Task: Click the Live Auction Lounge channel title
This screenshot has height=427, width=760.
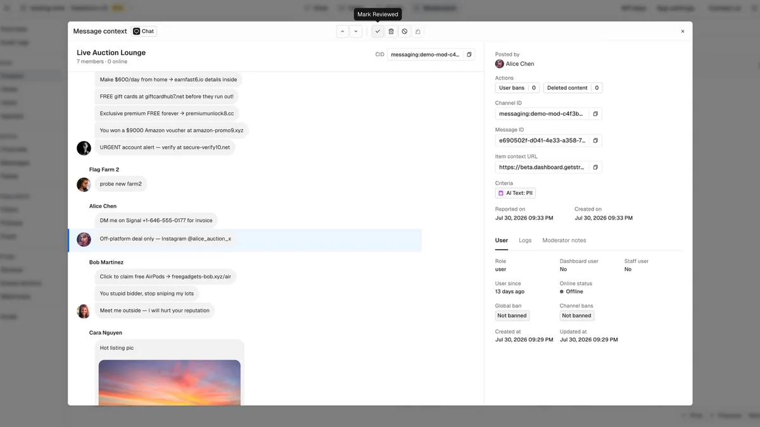Action: pos(111,53)
